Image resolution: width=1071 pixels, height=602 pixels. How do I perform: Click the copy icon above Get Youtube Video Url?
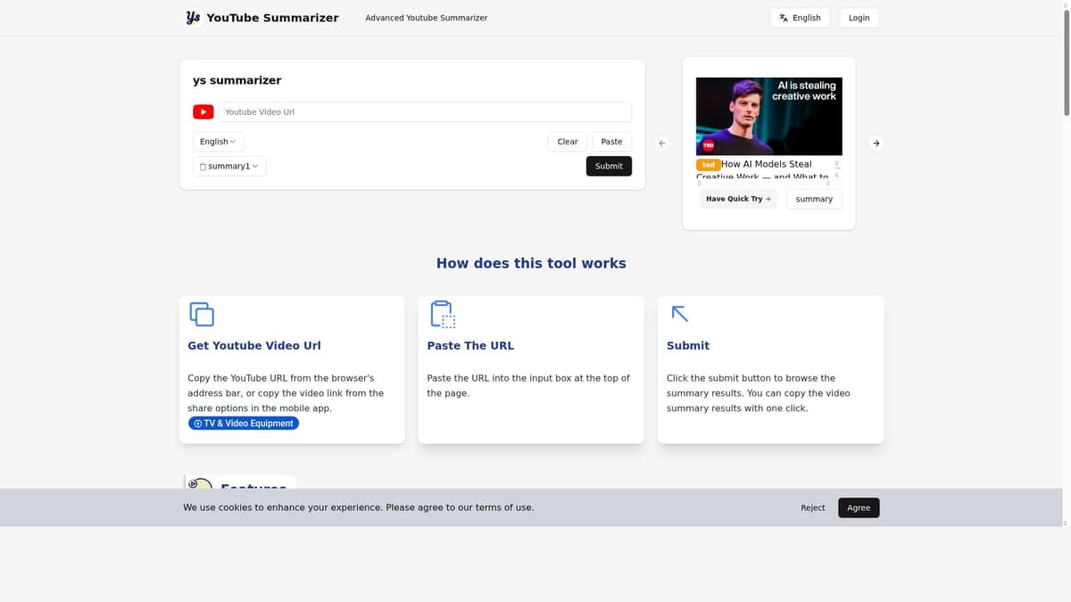202,314
